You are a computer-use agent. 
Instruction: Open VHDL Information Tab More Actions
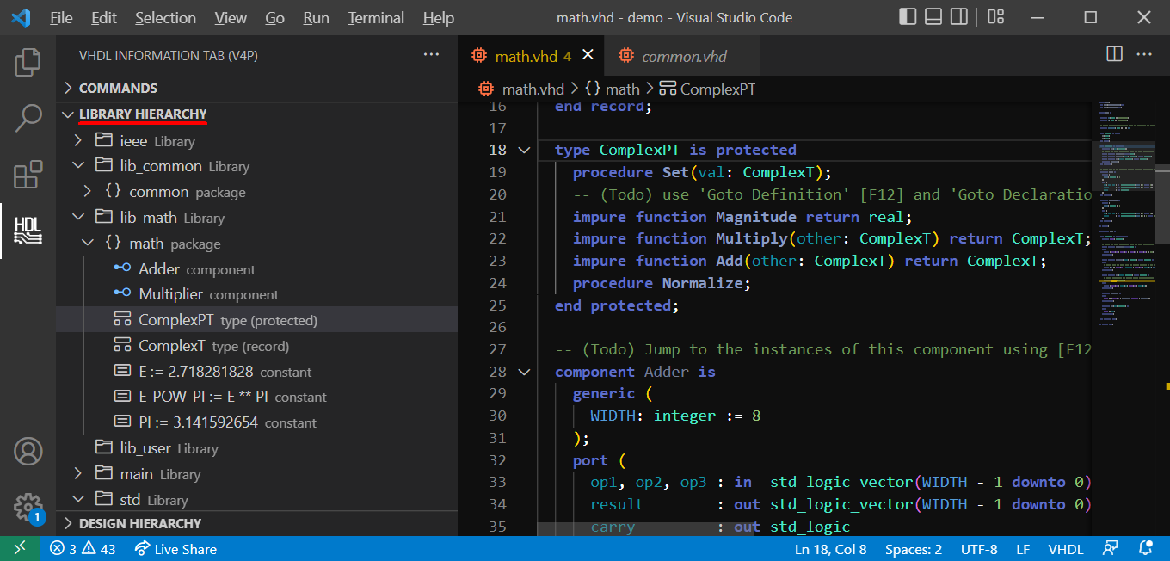pyautogui.click(x=431, y=55)
